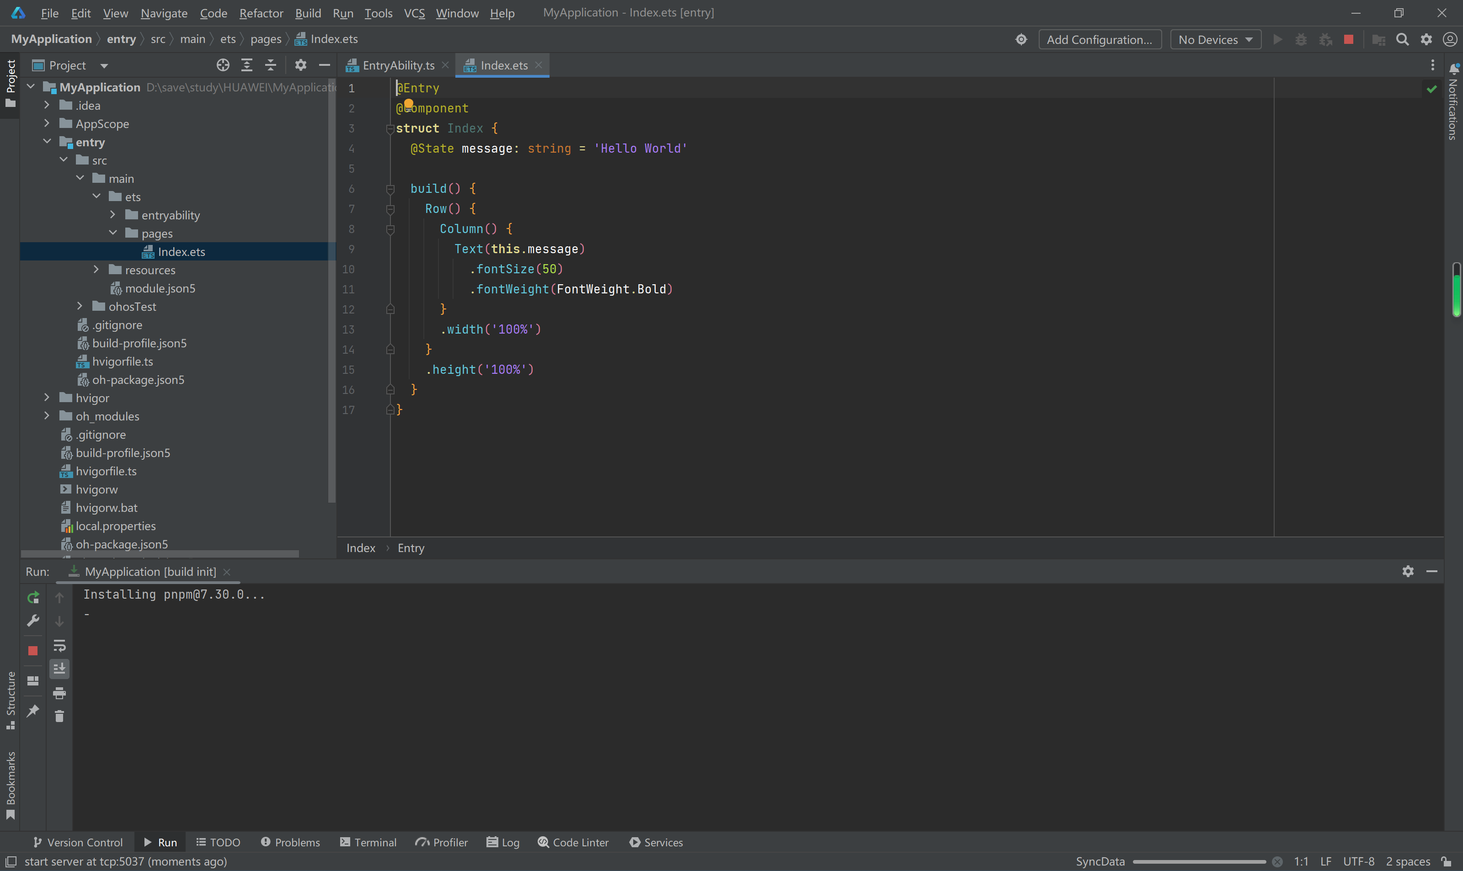Expand the resources folder

(96, 270)
